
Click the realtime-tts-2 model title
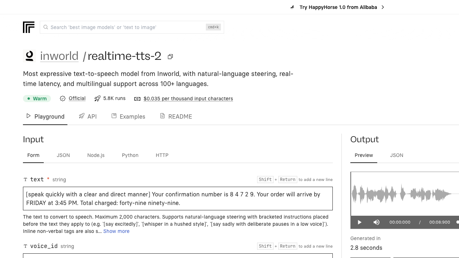pyautogui.click(x=124, y=56)
